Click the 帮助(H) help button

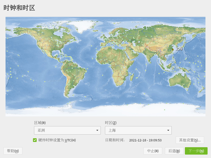click(x=13, y=151)
